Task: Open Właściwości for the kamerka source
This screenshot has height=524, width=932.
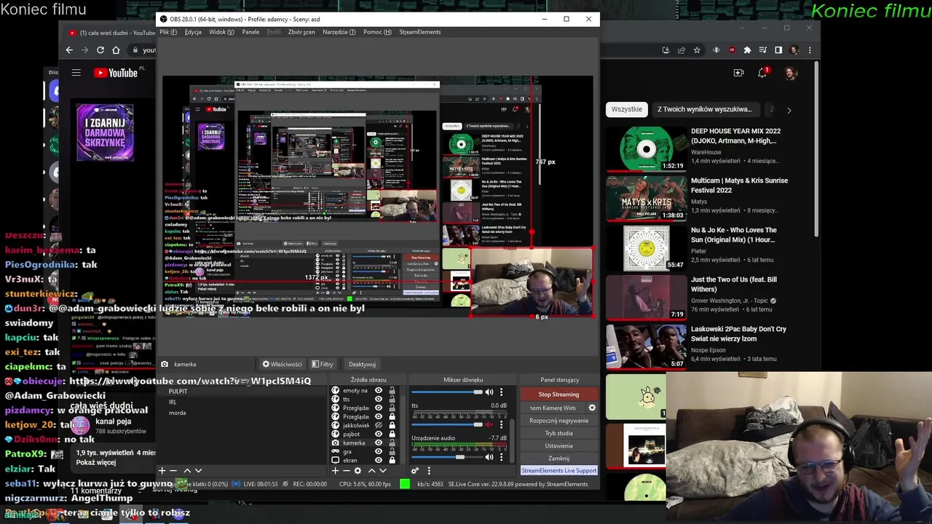Action: click(282, 364)
